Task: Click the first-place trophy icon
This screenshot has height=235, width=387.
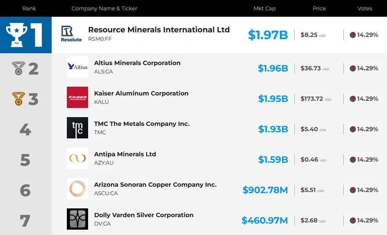Action: click(x=17, y=35)
